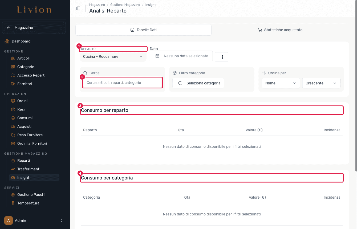357x229 pixels.
Task: Click the plus icon for Seleziona categoria
Action: pyautogui.click(x=180, y=83)
